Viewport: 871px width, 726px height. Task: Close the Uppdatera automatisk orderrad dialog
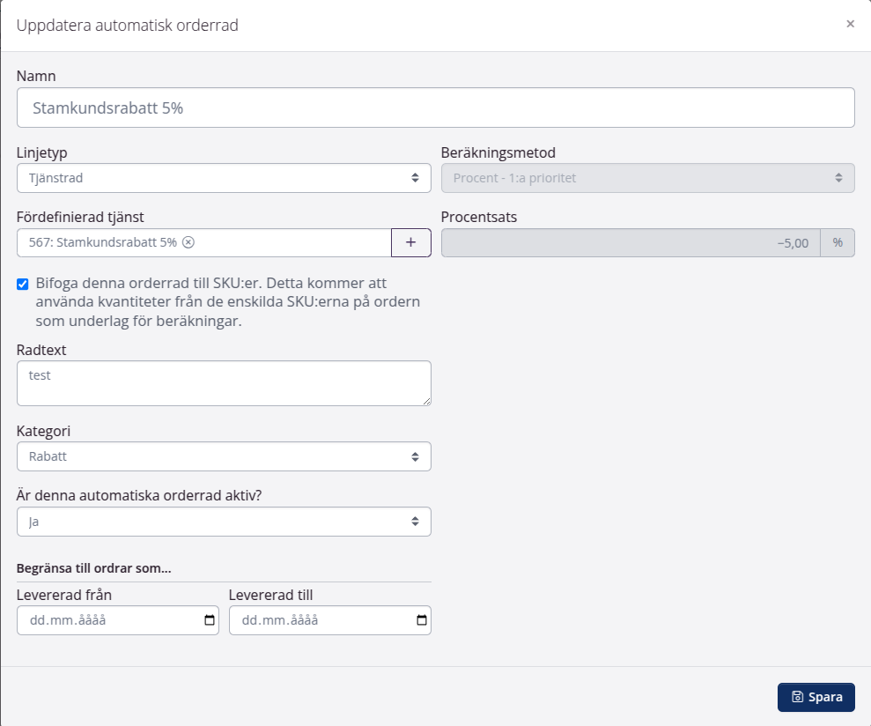pyautogui.click(x=850, y=25)
